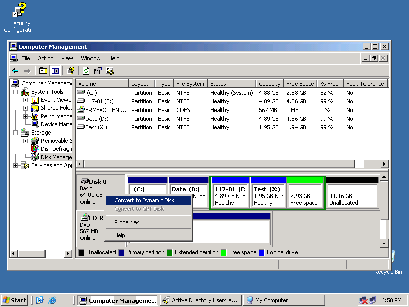This screenshot has height=307, width=409.
Task: Expand the Event Viewer node
Action: coord(25,100)
